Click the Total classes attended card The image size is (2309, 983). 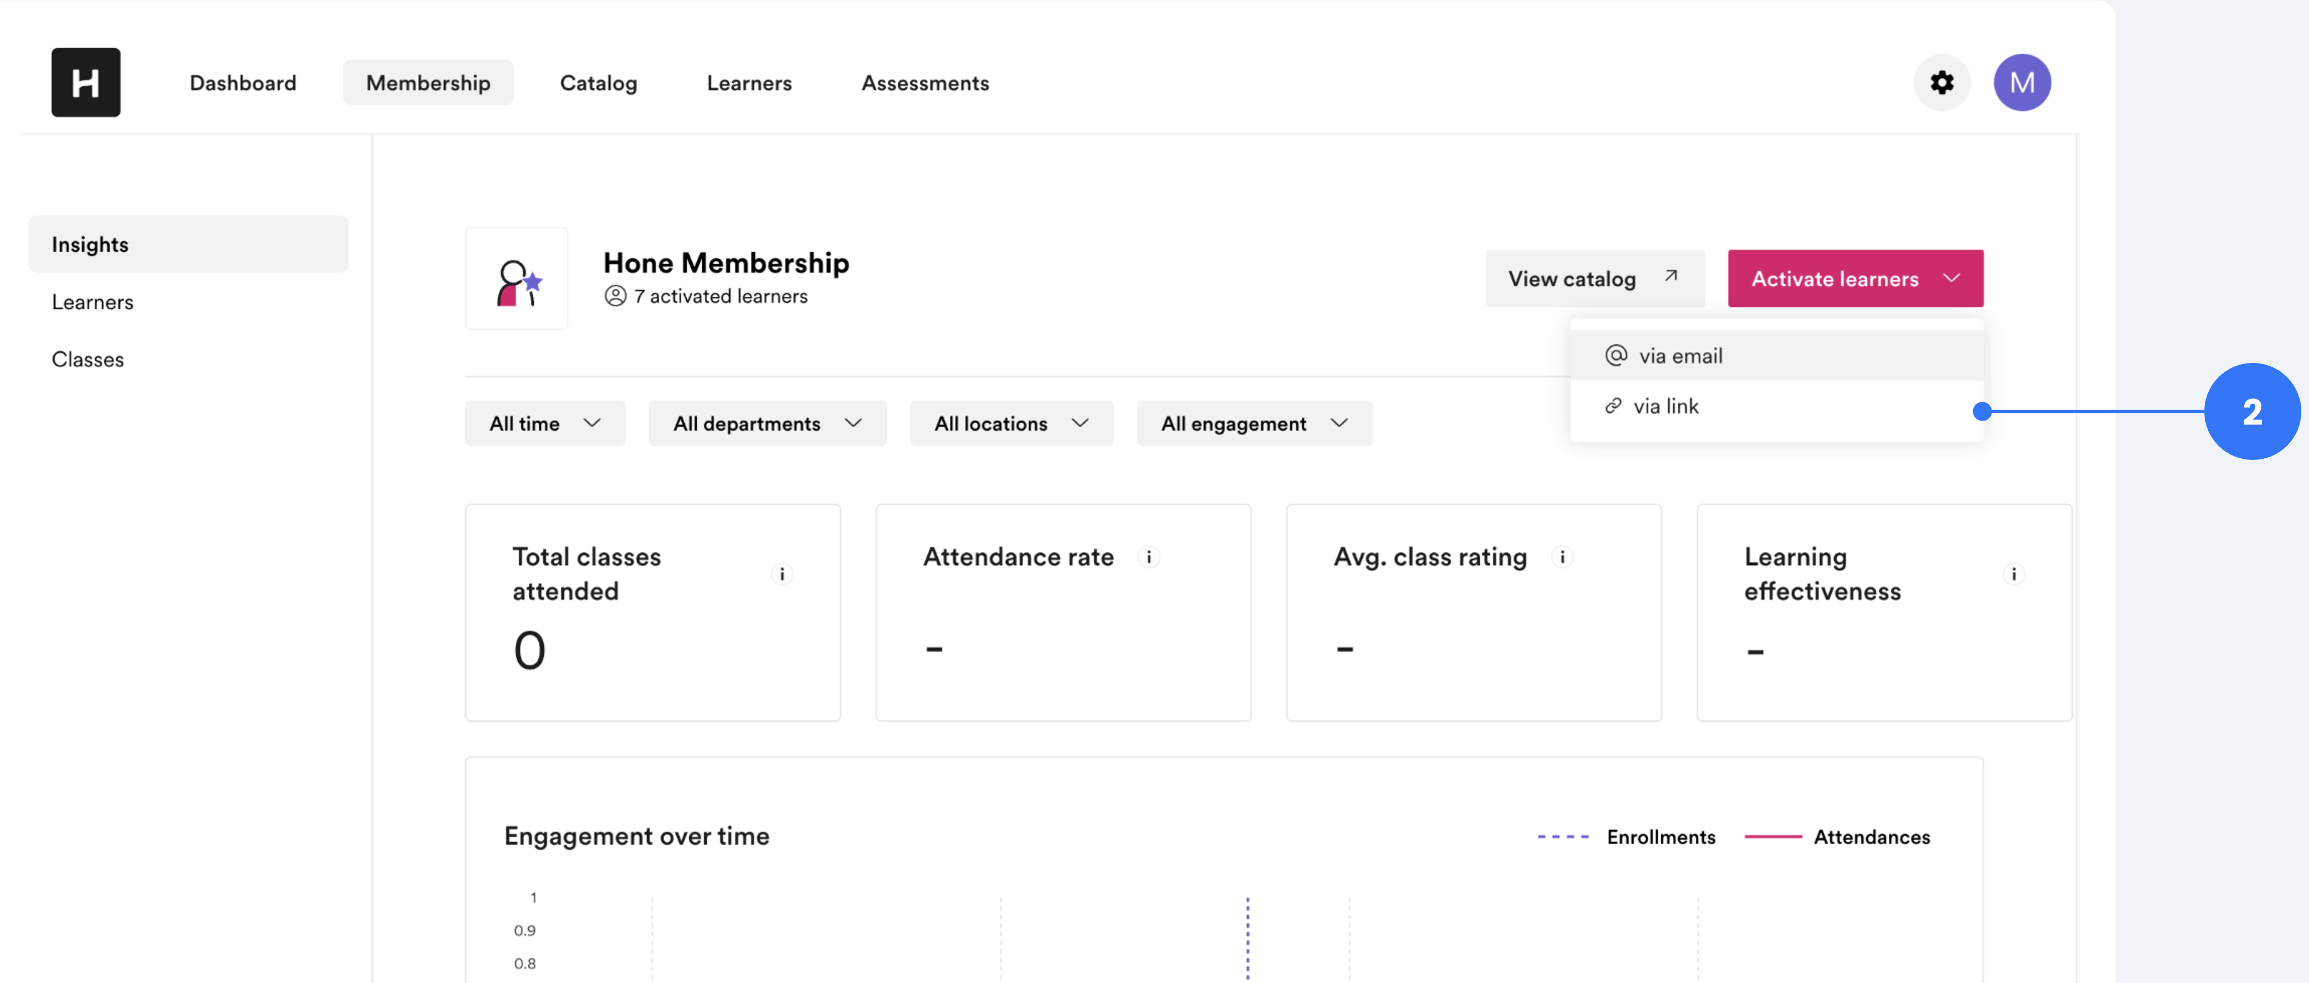click(652, 613)
